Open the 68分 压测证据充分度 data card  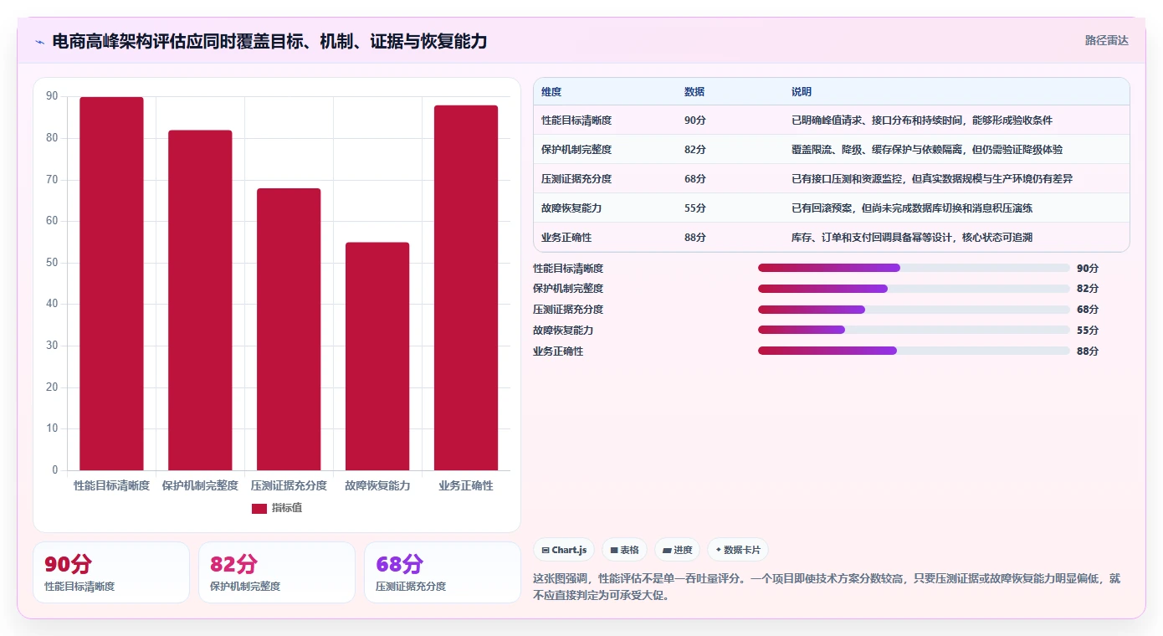pos(443,572)
